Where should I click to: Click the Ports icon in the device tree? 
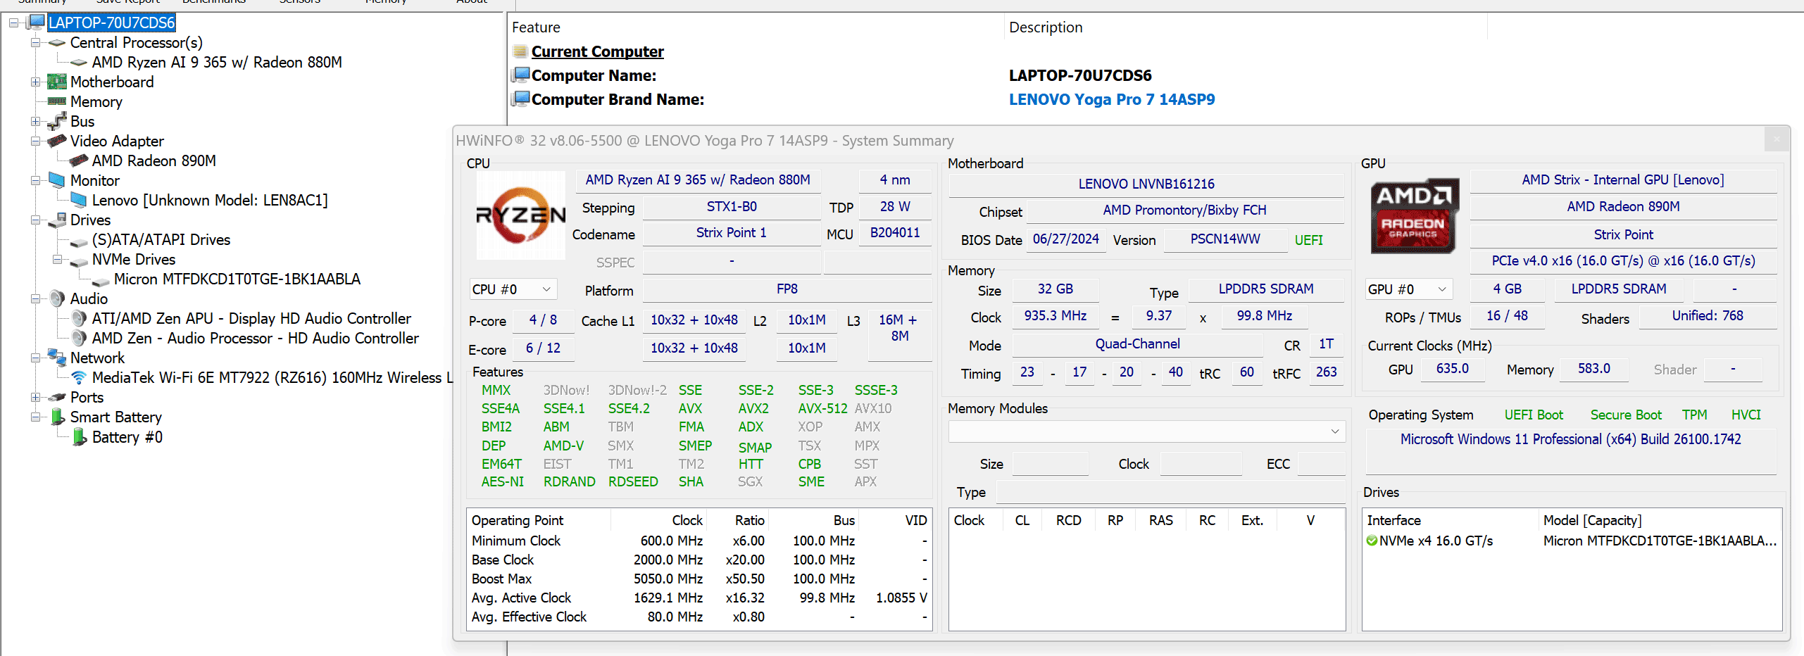[x=56, y=397]
